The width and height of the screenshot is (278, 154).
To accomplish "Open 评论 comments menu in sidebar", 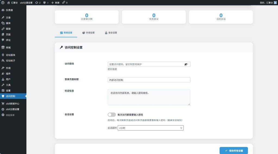I will [13, 40].
